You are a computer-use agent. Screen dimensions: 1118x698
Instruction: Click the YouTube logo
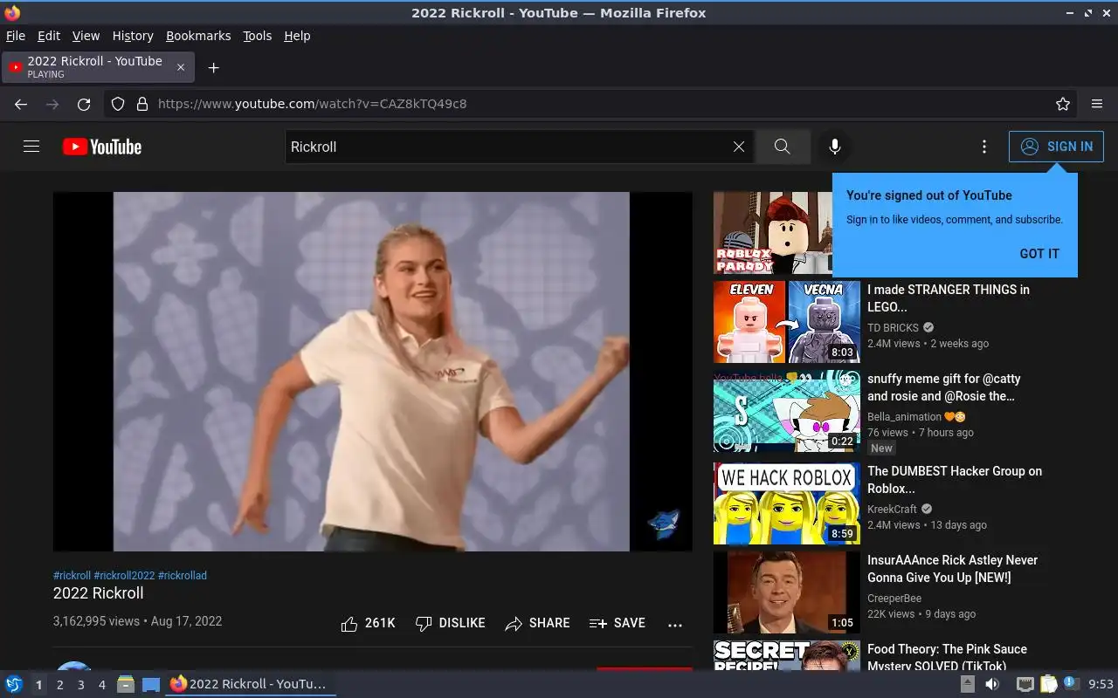coord(102,147)
